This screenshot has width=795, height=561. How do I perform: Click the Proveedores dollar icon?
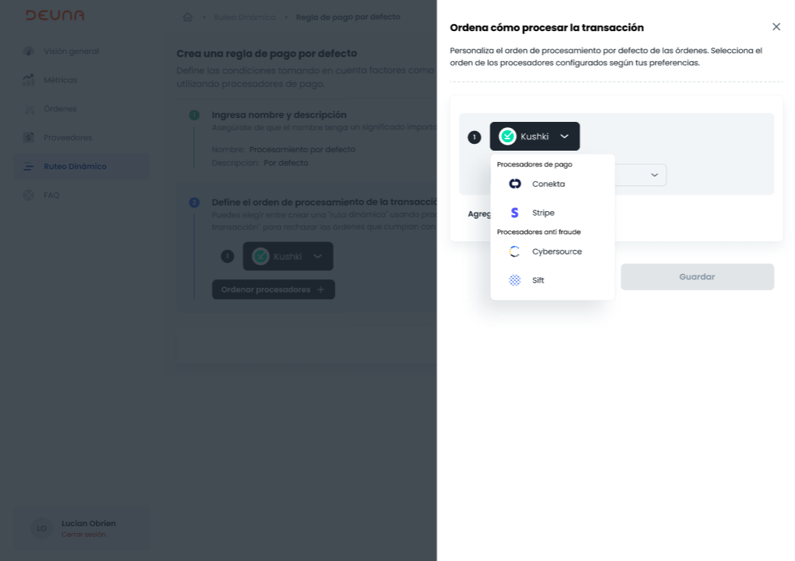29,137
